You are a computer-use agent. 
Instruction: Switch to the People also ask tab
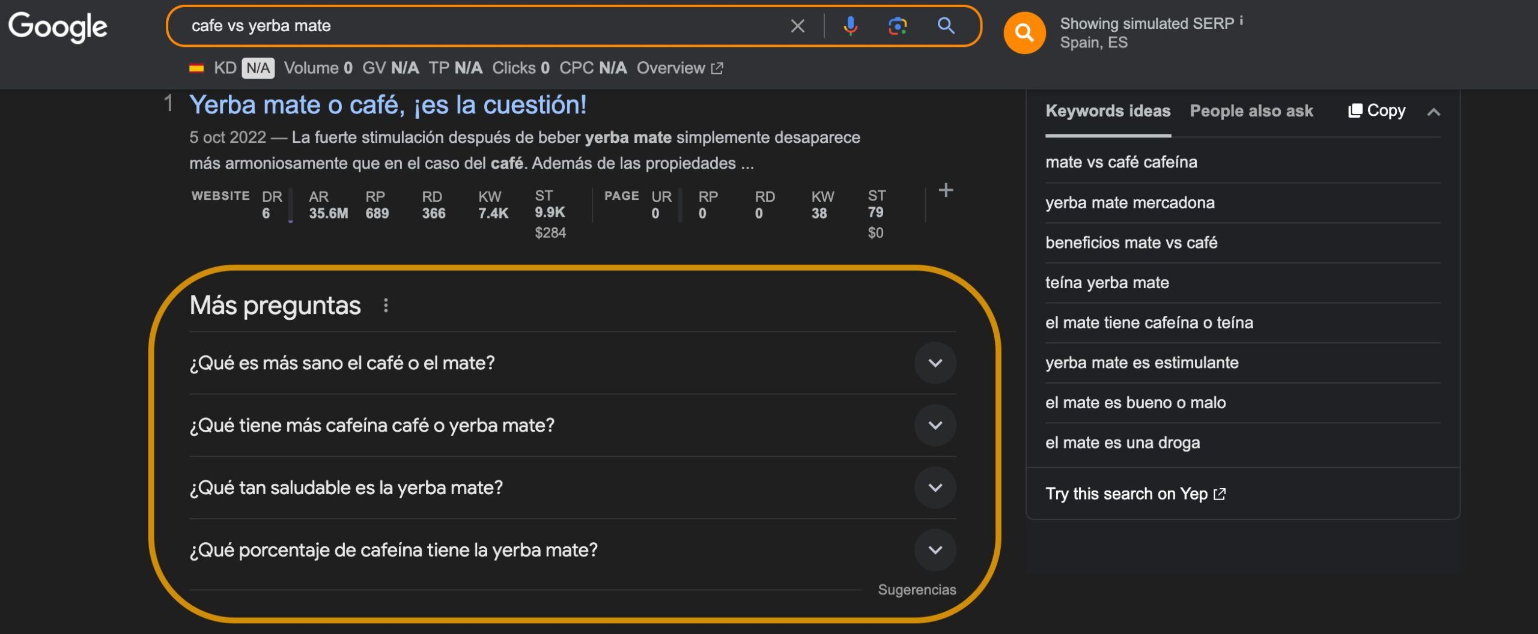(1251, 110)
